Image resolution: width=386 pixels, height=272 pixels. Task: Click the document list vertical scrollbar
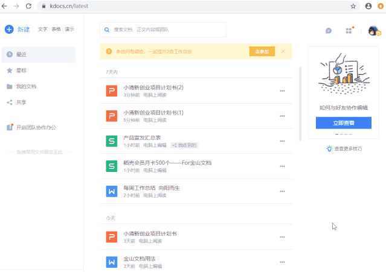300,104
